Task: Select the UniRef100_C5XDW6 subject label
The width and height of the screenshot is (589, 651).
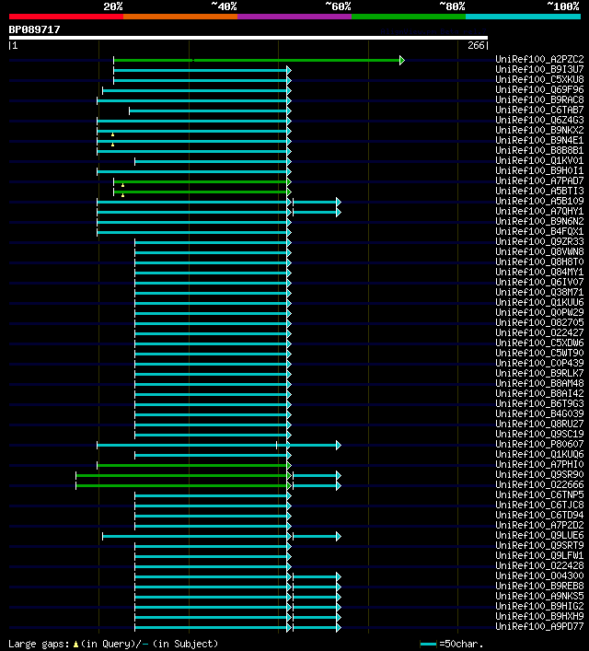Action: [539, 343]
